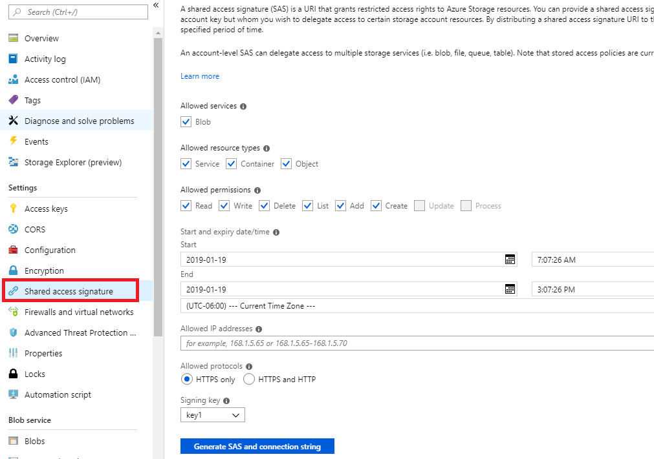654x459 pixels.
Task: Open the Blobs menu item
Action: [76, 441]
